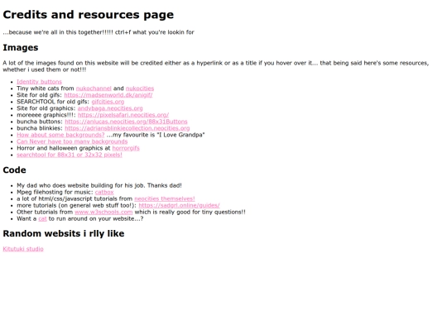Click 'How about some backgrounds?' link

pyautogui.click(x=60, y=135)
